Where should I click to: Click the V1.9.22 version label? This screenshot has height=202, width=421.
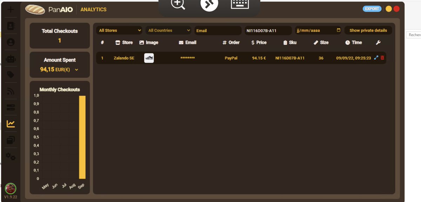pos(11,197)
